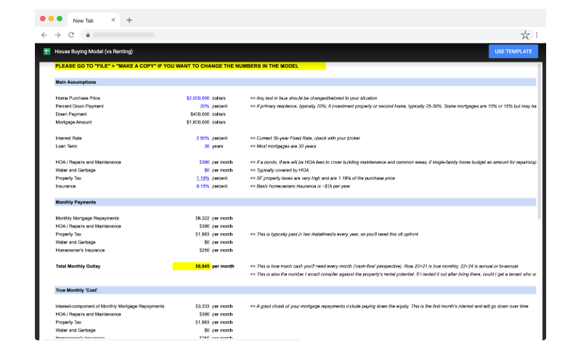
Task: Click the Interest Rate label
Action: point(68,138)
